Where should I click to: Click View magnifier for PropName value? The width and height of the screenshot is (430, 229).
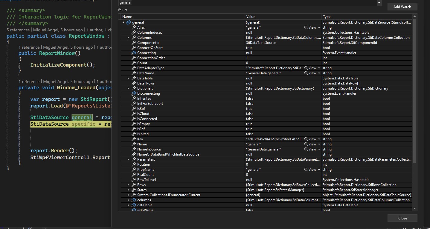[306, 170]
